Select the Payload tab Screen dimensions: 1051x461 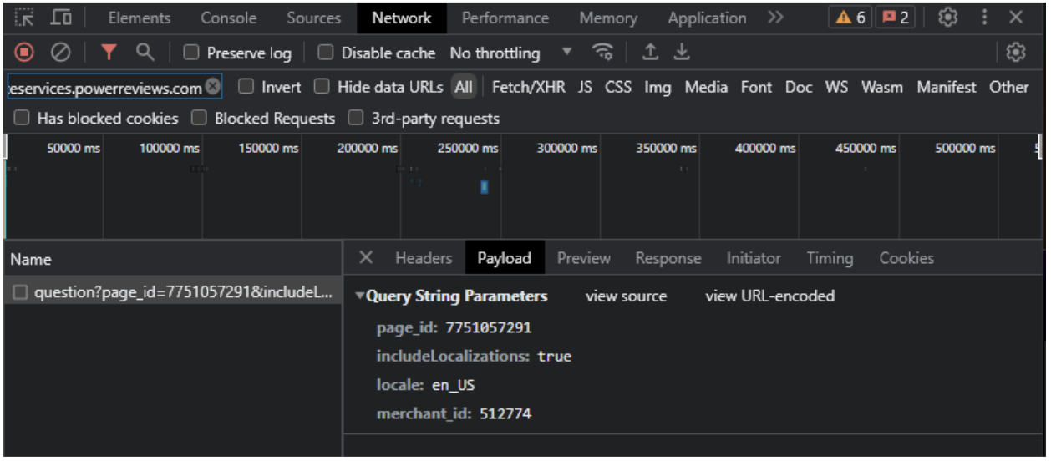pyautogui.click(x=505, y=258)
